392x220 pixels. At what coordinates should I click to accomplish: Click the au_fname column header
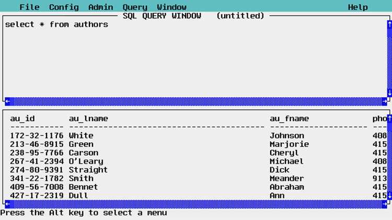(289, 119)
